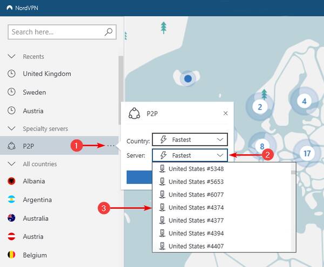Click the blue connect button in P2P popup

(139, 177)
